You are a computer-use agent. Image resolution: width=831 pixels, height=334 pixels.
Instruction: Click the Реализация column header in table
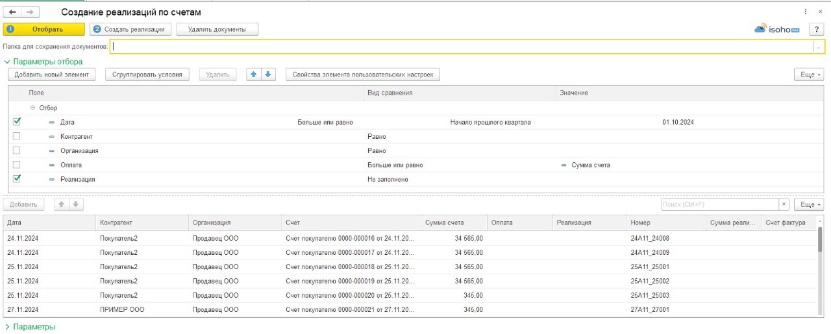point(589,222)
